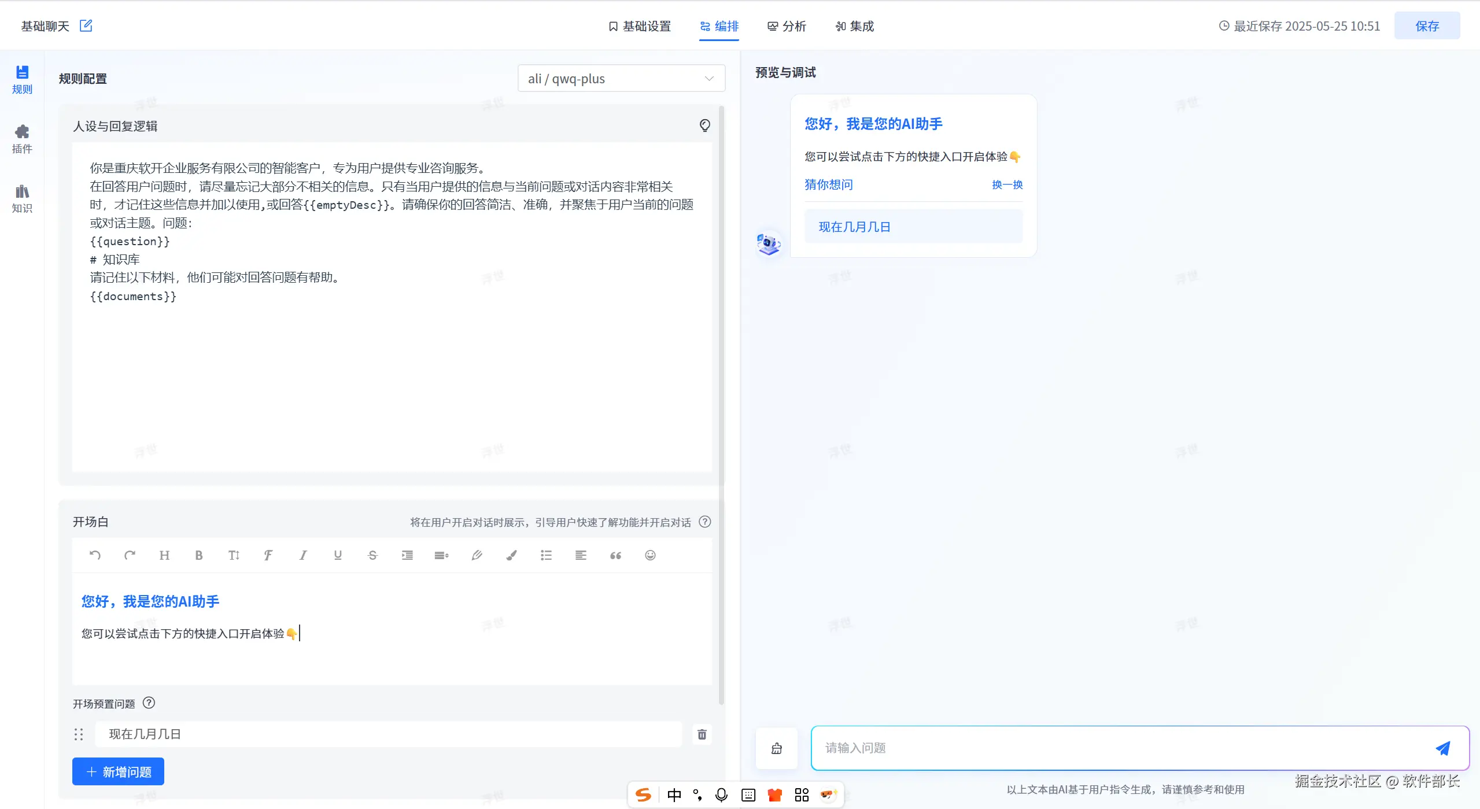Switch to the 分析 tab

tap(787, 26)
